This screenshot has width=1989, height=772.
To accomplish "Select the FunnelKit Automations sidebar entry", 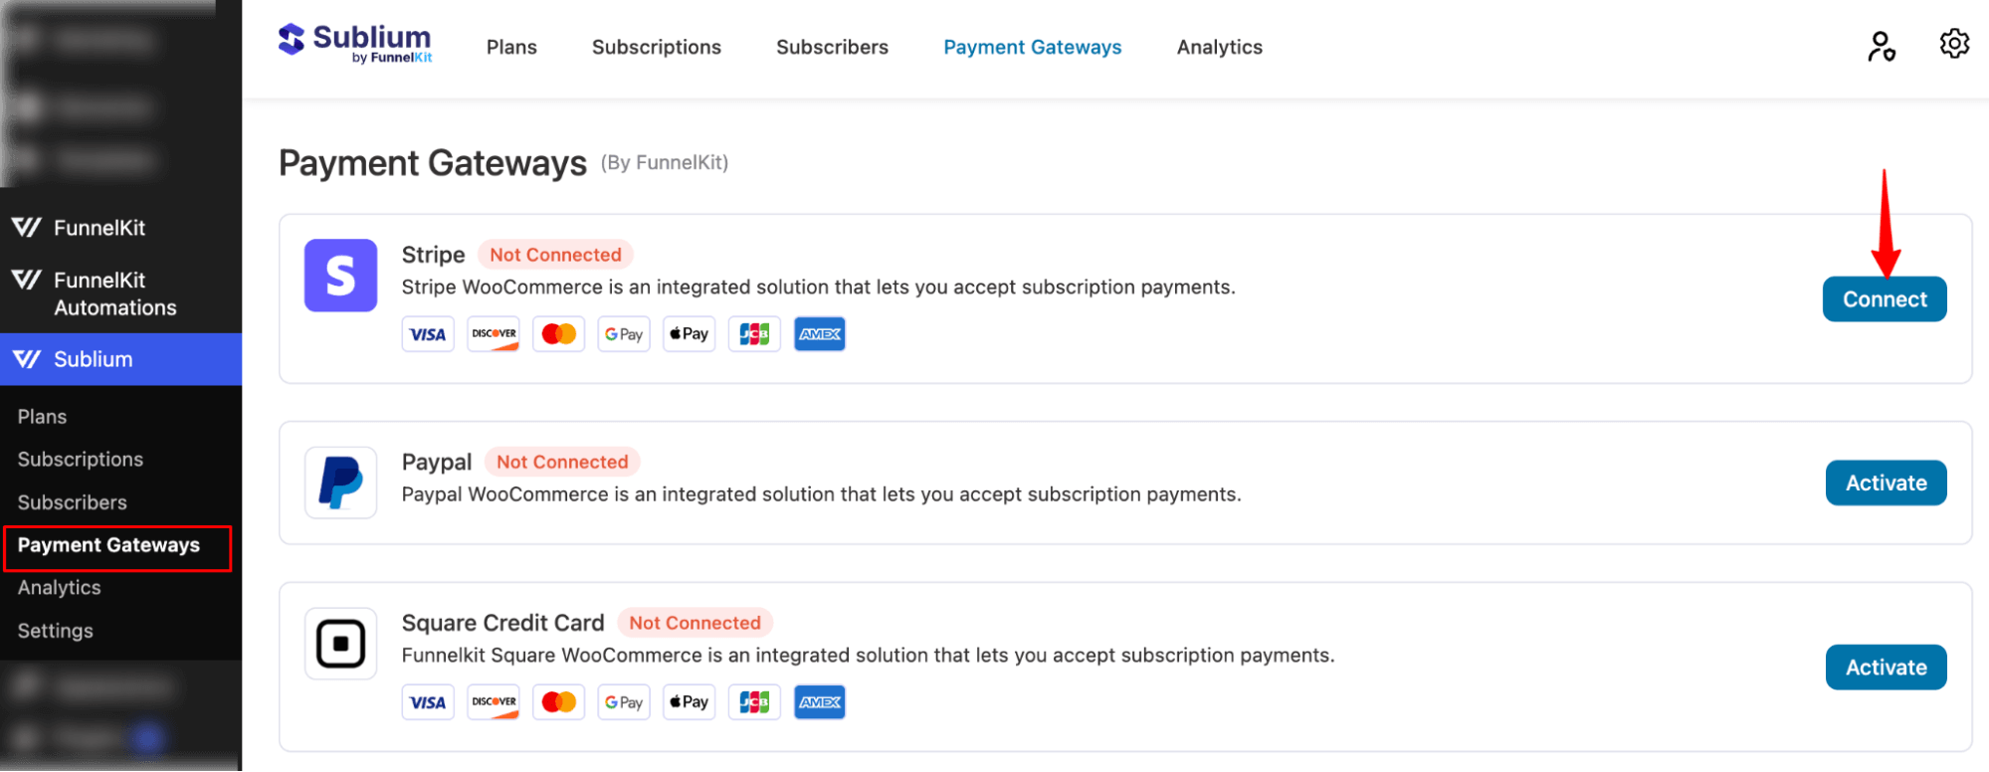I will [x=112, y=292].
